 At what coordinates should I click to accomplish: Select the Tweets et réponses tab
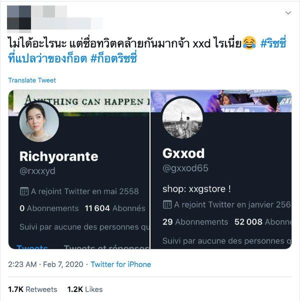106,247
